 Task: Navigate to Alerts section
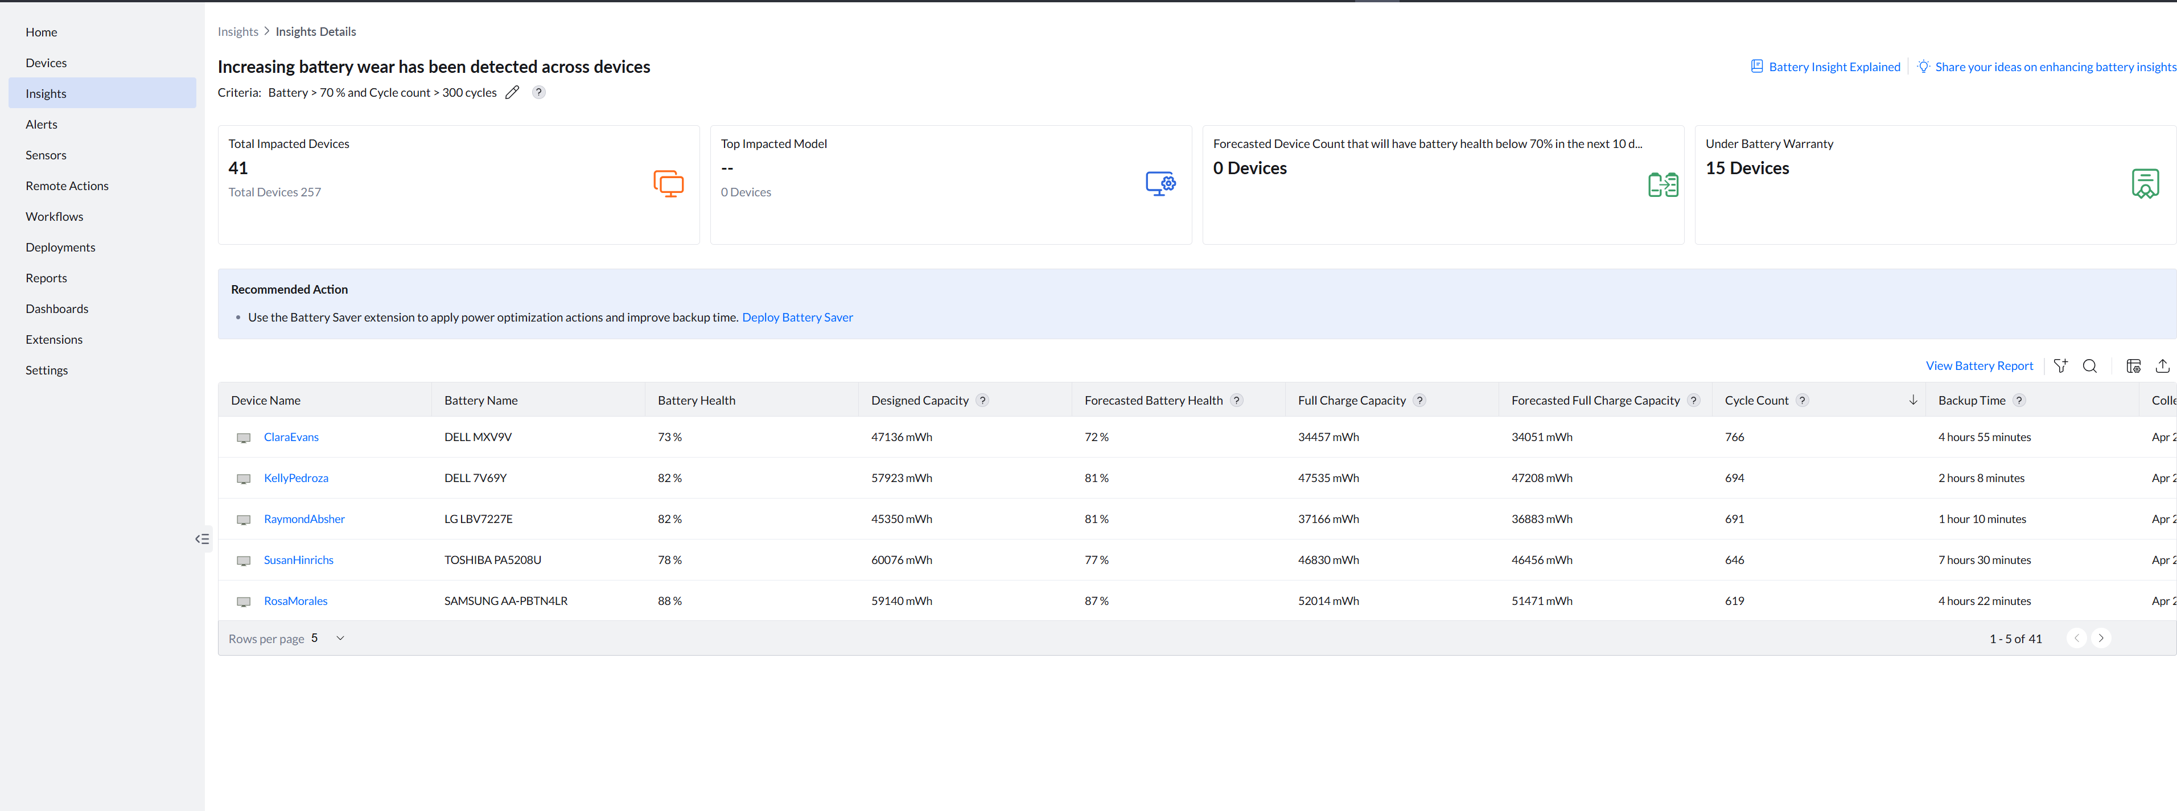(x=42, y=124)
